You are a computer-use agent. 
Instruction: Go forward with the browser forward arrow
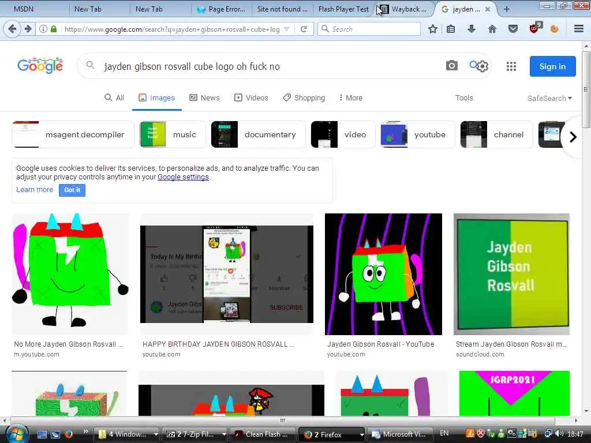click(28, 29)
